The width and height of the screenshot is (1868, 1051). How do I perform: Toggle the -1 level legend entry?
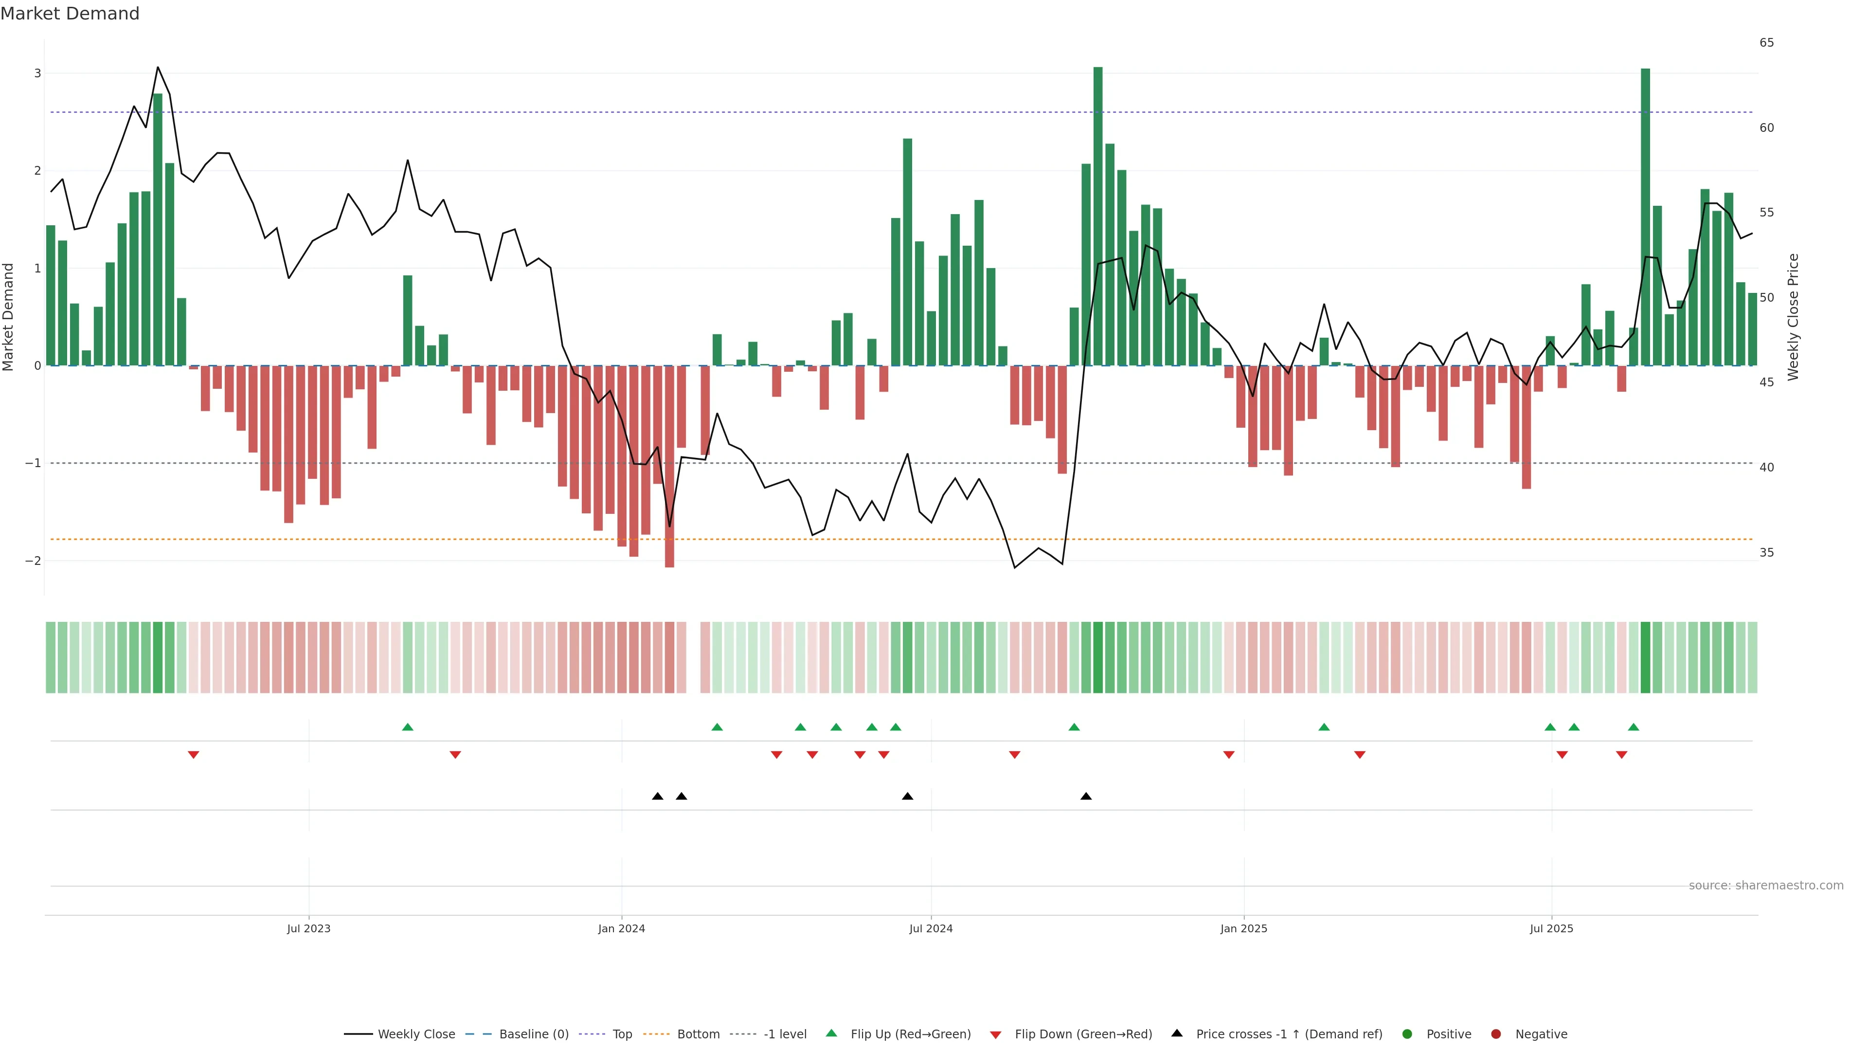click(785, 1033)
